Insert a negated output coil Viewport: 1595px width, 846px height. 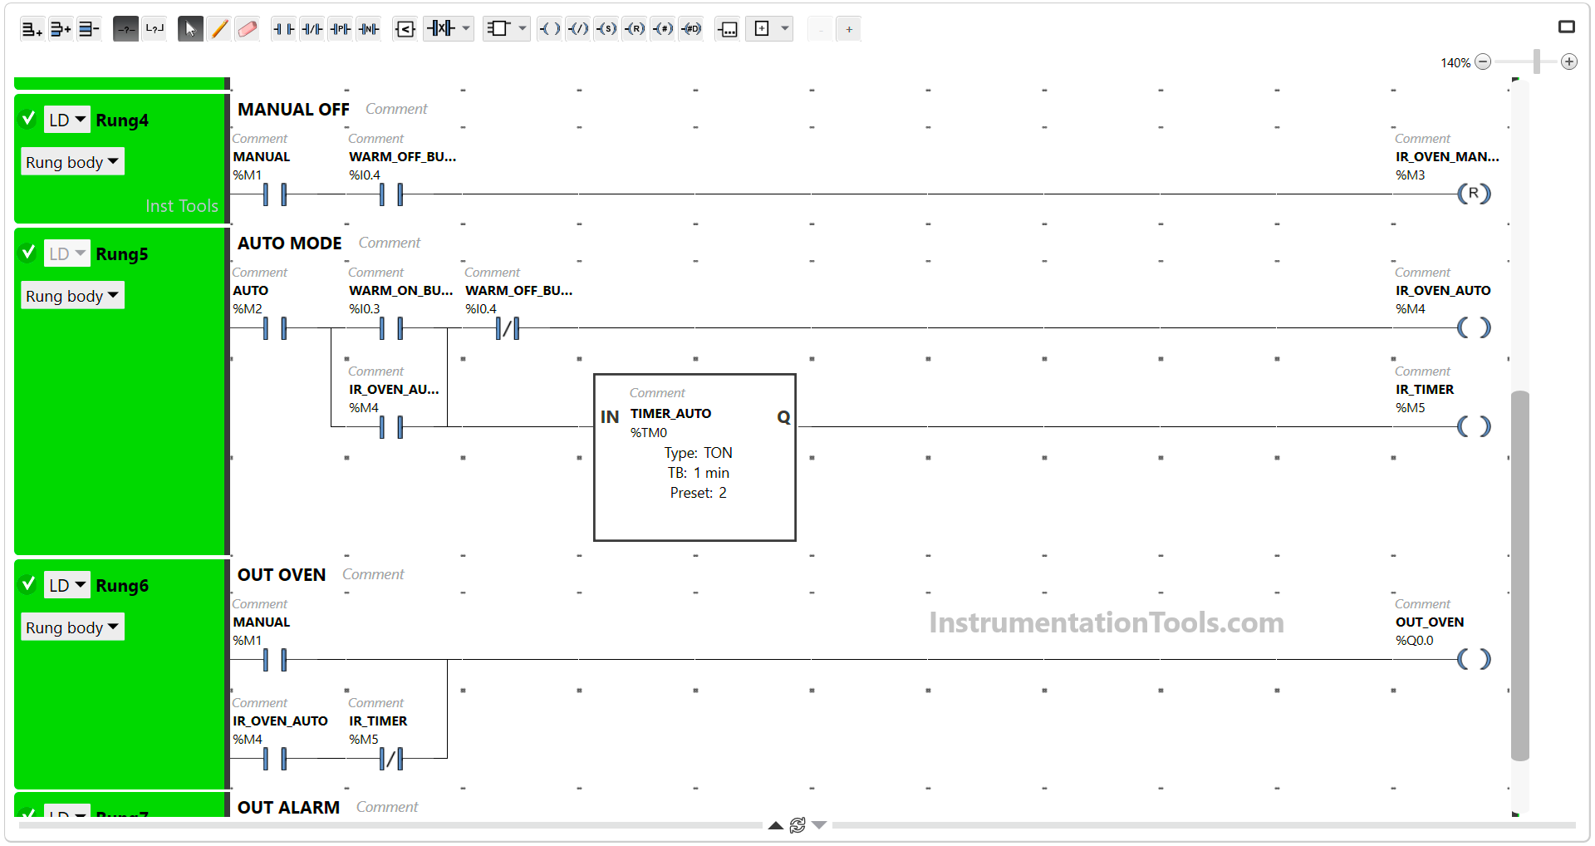tap(578, 29)
